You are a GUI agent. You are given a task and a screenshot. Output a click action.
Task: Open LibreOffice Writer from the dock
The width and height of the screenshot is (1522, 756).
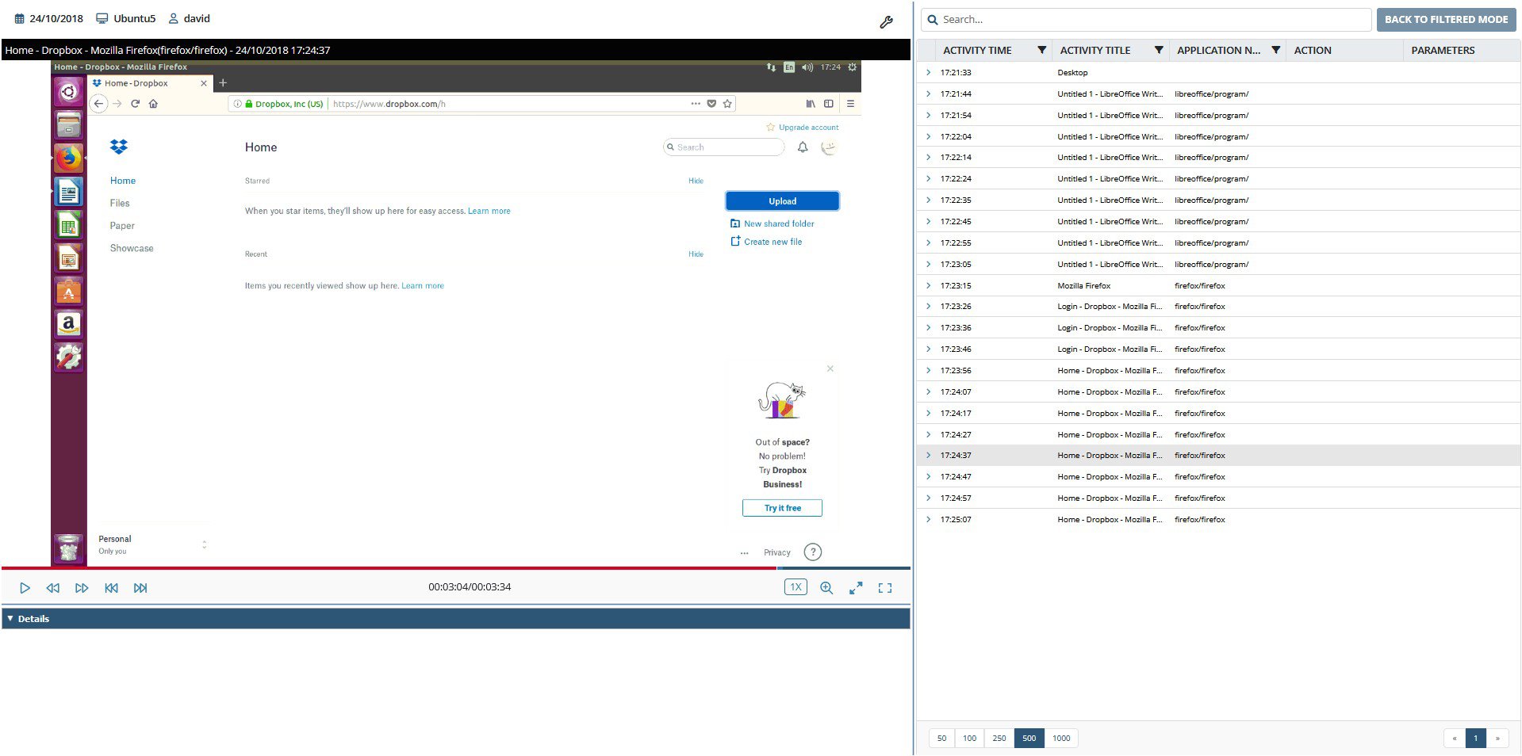click(69, 192)
